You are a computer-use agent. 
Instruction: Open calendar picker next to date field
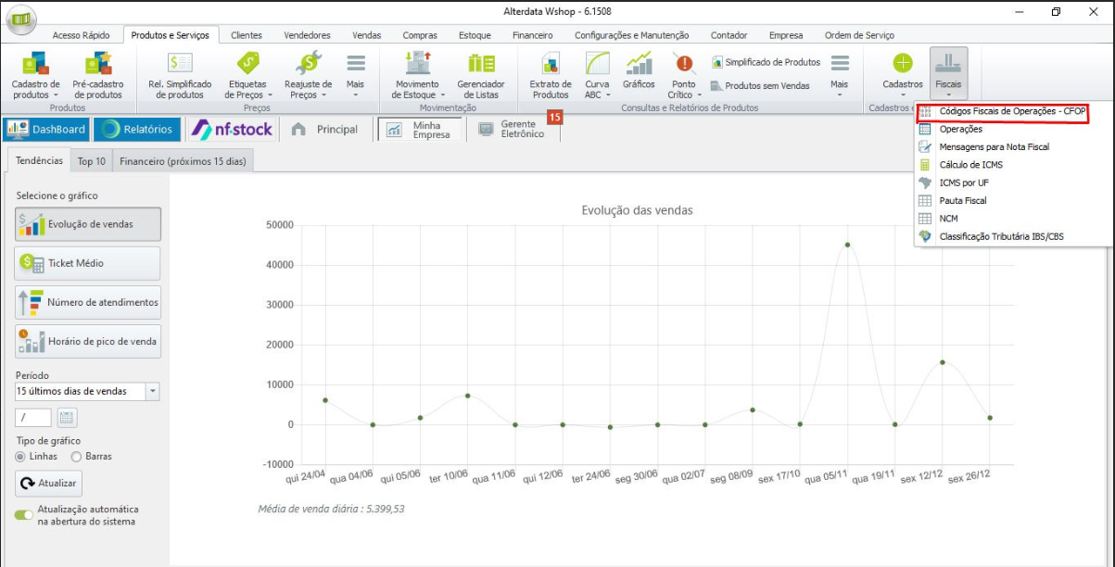pos(67,417)
